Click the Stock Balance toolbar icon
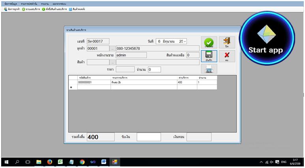 [77, 9]
